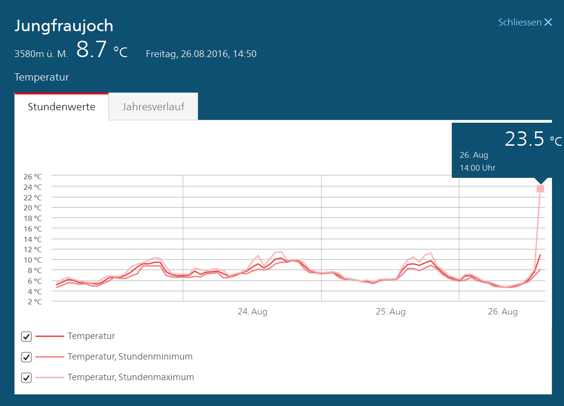
Task: Switch to the Jahresverlauf tab
Action: point(153,106)
